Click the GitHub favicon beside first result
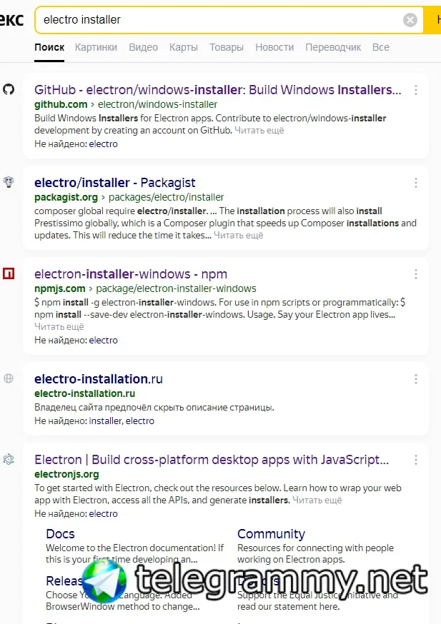The width and height of the screenshot is (441, 624). 9,90
